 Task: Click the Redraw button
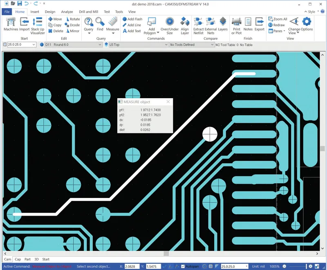tap(276, 25)
